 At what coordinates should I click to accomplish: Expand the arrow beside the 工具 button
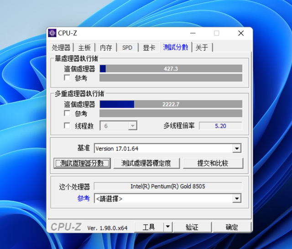pos(168,227)
